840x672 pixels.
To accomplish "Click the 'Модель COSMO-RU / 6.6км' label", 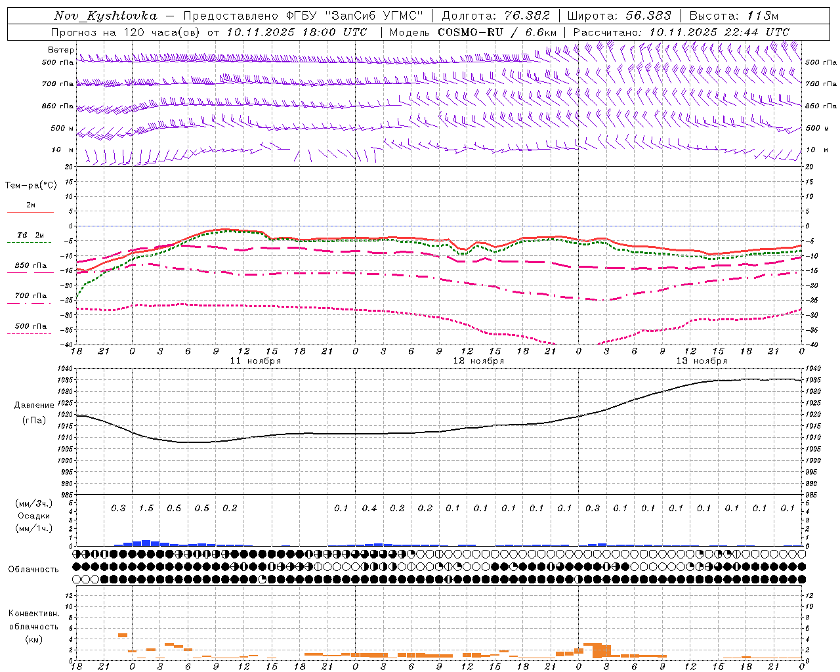I will click(473, 32).
